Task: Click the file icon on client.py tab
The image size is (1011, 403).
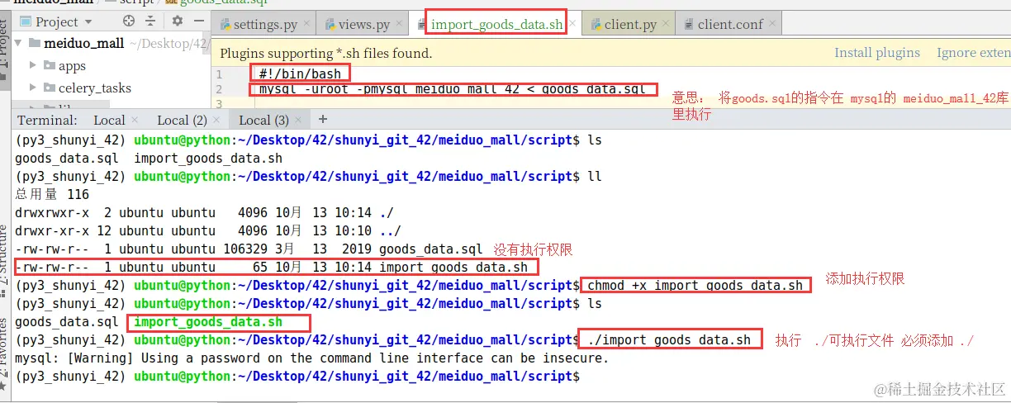Action: tap(595, 24)
